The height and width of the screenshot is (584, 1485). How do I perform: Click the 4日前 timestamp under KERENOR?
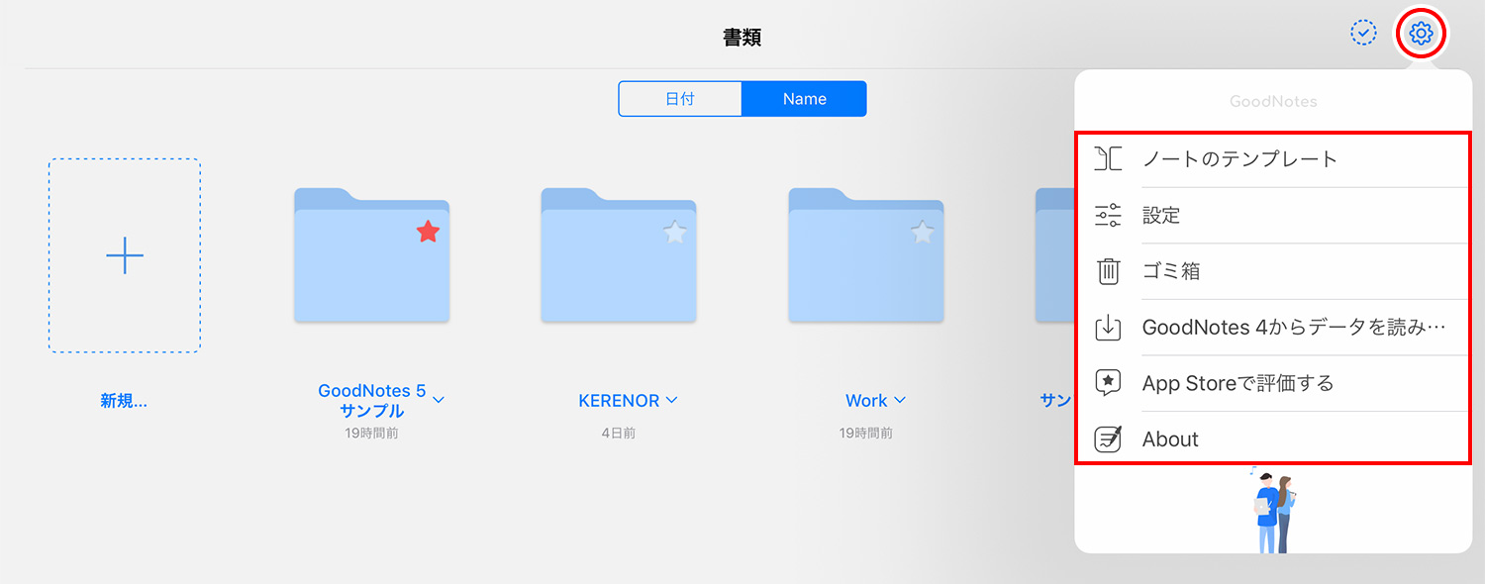click(619, 433)
